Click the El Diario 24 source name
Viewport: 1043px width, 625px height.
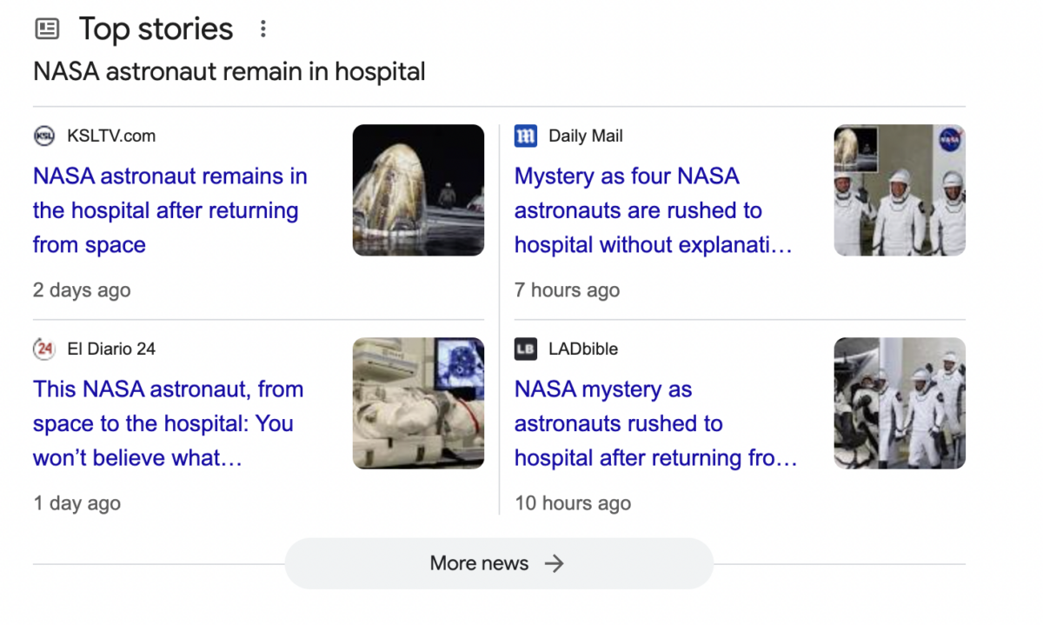click(111, 349)
